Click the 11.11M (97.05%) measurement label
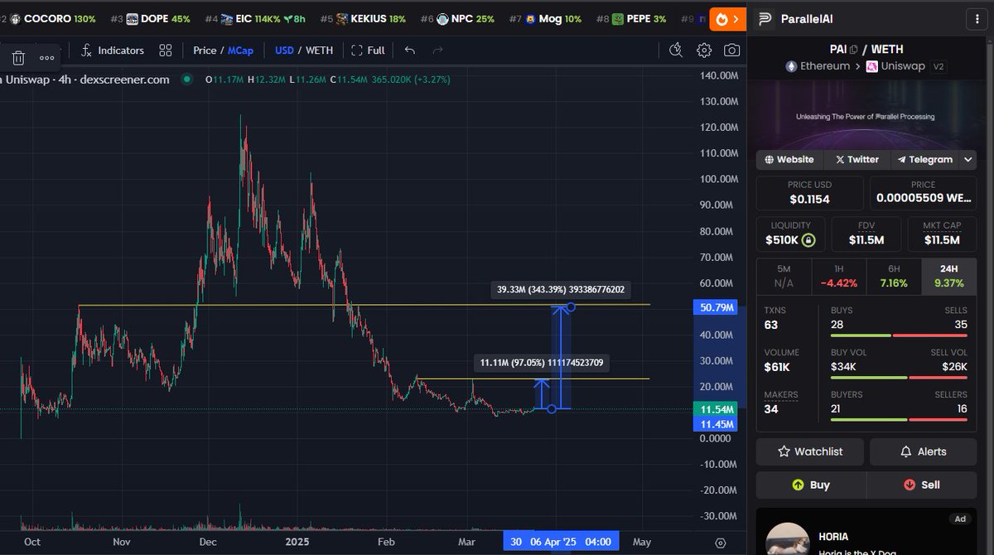This screenshot has width=994, height=555. [541, 363]
